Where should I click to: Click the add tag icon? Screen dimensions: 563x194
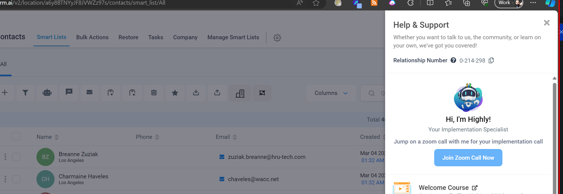(x=110, y=92)
